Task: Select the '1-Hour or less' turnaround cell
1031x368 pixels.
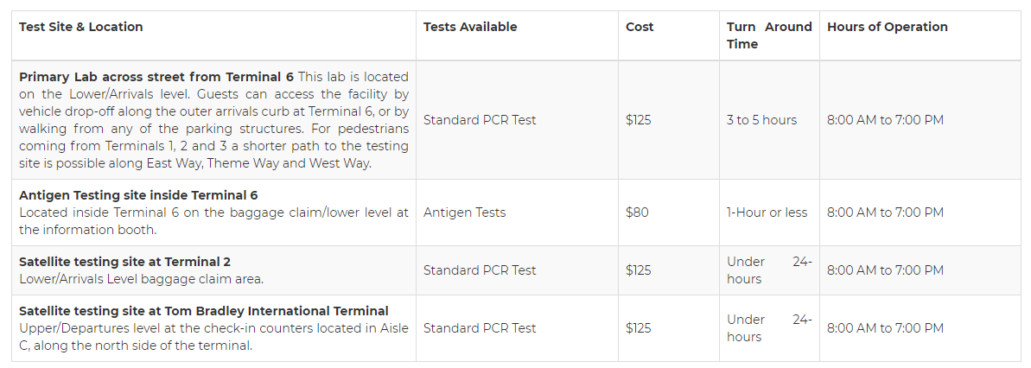Action: (x=767, y=213)
